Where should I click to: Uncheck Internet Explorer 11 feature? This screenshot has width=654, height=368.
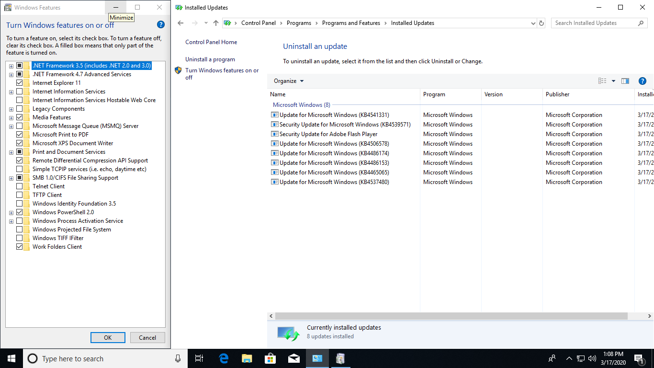[x=20, y=83]
